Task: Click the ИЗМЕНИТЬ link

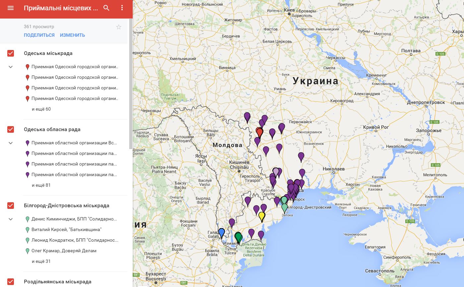Action: click(72, 35)
